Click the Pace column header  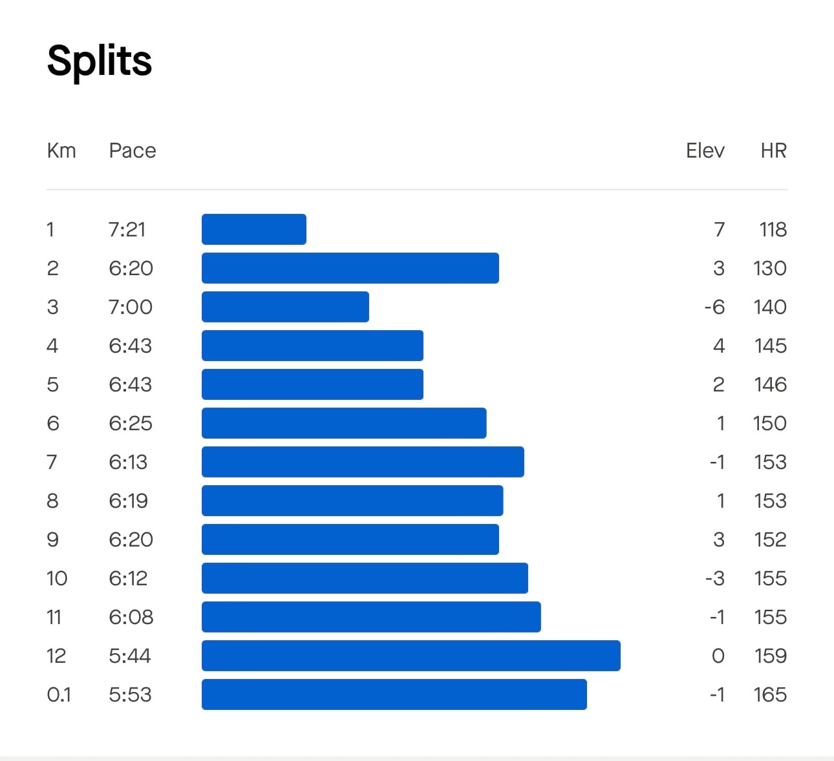133,151
